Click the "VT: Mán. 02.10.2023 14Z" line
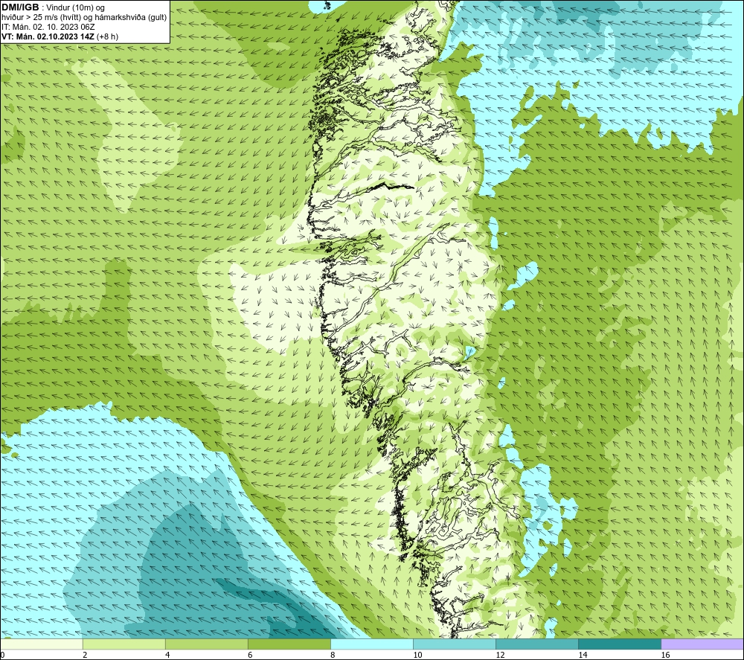The width and height of the screenshot is (744, 660). pyautogui.click(x=48, y=36)
